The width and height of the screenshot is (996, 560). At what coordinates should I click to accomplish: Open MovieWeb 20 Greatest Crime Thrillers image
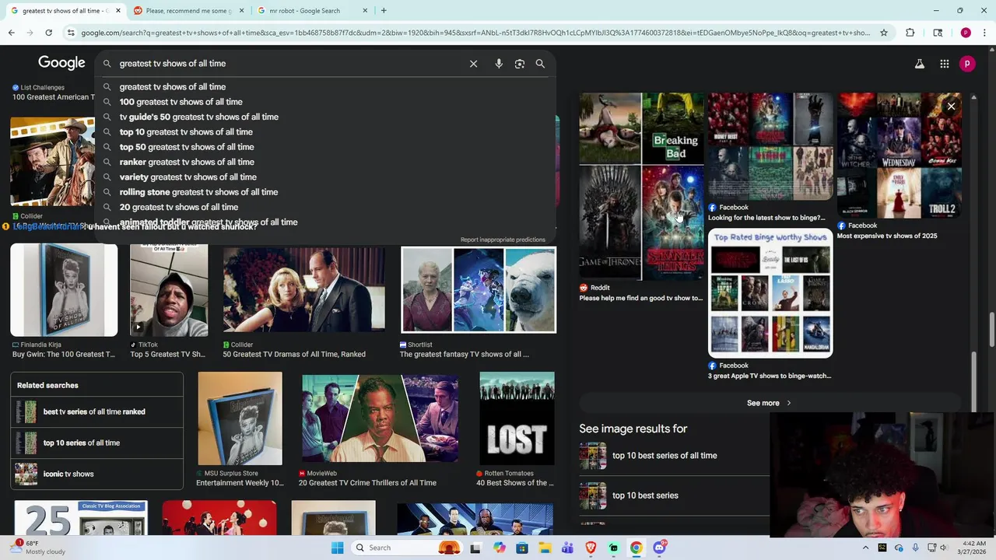(380, 418)
